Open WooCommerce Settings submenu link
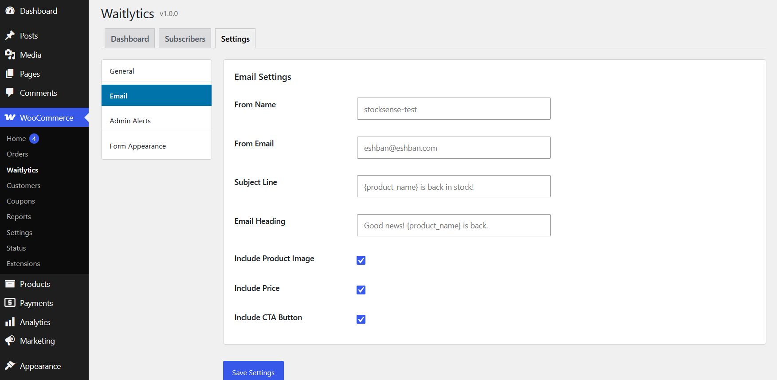Image resolution: width=777 pixels, height=380 pixels. click(x=20, y=232)
